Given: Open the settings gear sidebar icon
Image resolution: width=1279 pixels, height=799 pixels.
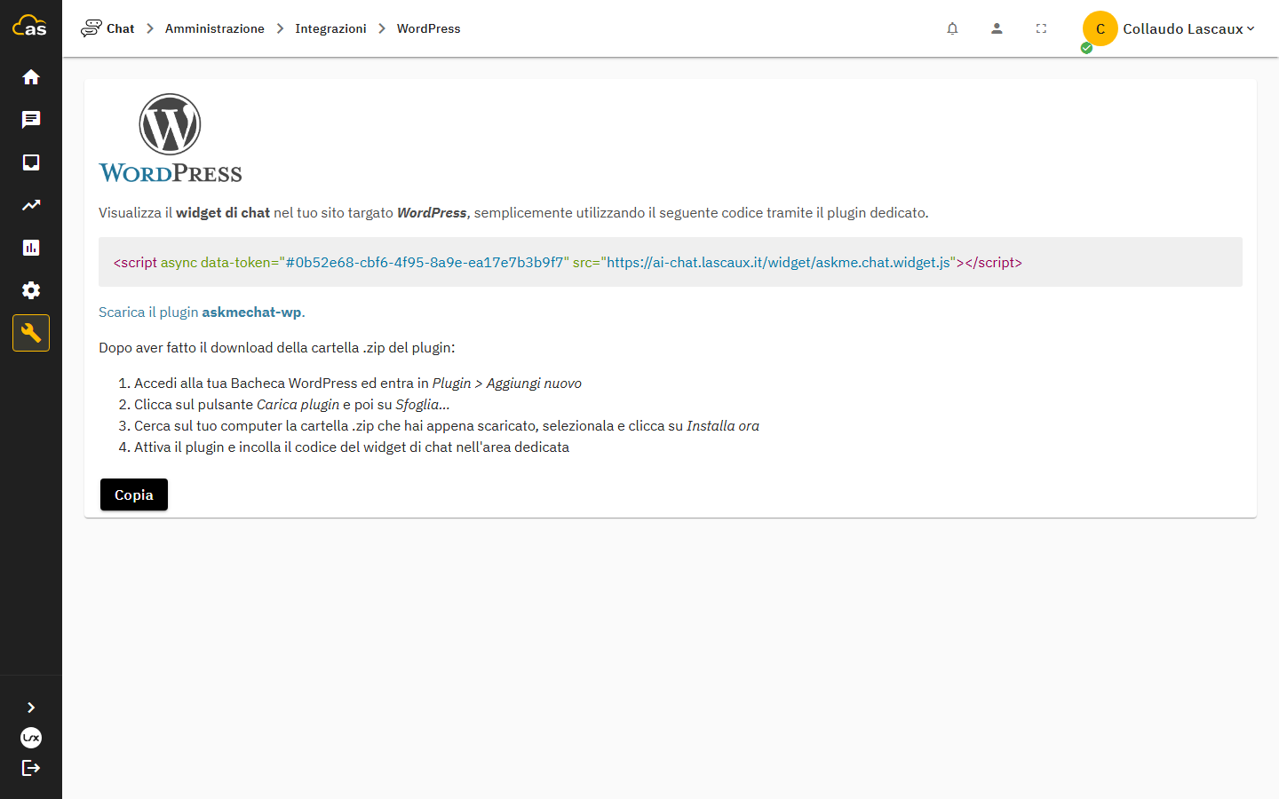Looking at the screenshot, I should coord(31,290).
